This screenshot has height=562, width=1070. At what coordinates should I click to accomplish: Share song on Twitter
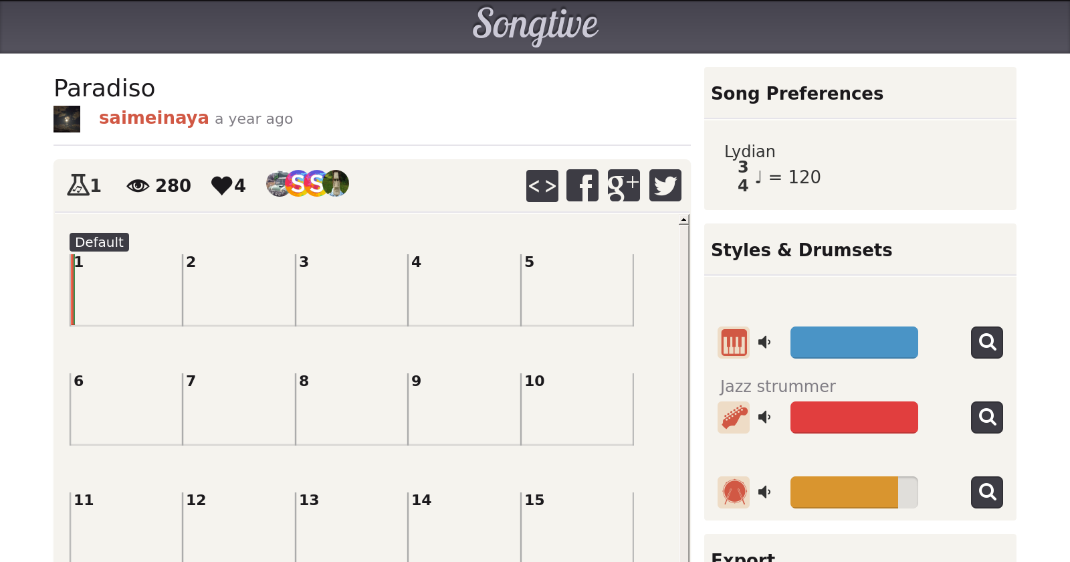(665, 185)
